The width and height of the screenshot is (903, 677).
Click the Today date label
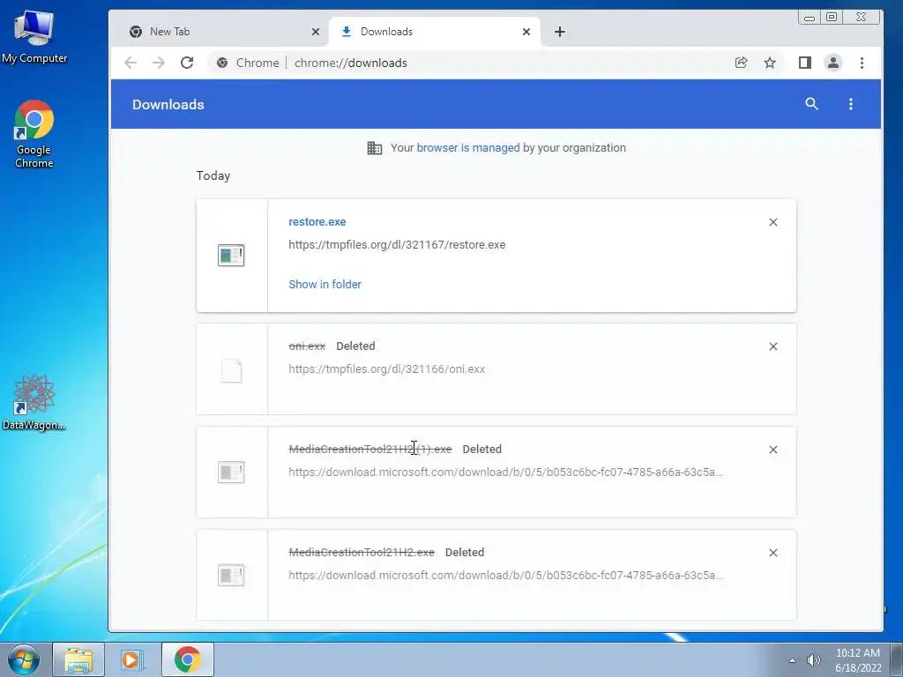[213, 175]
